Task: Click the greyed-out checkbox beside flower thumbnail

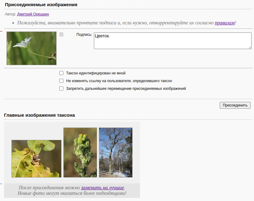Action: [x=61, y=35]
